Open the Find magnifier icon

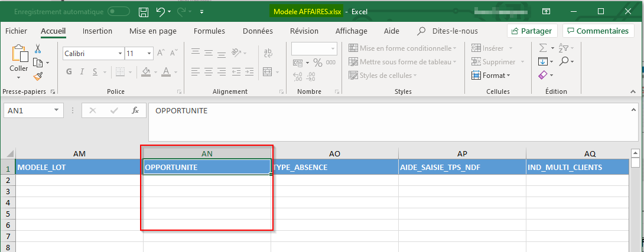564,61
